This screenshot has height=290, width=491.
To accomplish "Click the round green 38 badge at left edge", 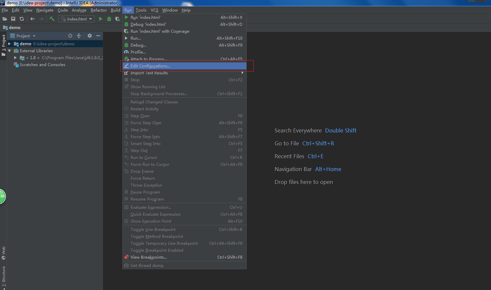I will click(x=2, y=196).
